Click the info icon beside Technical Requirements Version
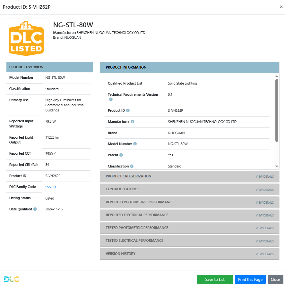Screen dimensions: 285x285 pos(111,99)
